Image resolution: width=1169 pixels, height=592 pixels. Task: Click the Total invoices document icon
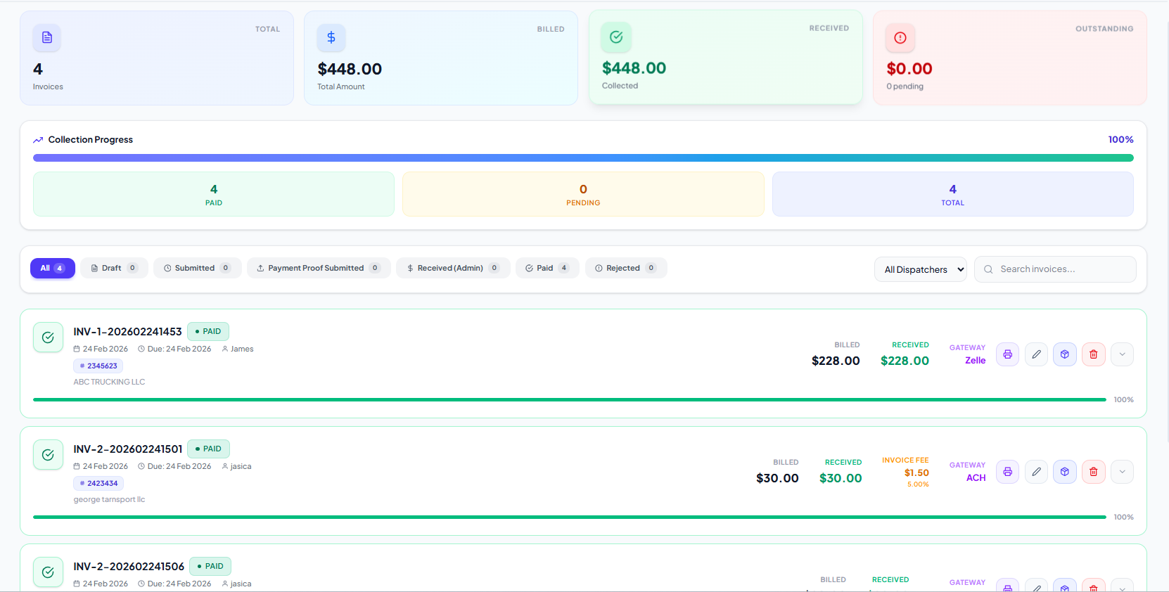47,37
